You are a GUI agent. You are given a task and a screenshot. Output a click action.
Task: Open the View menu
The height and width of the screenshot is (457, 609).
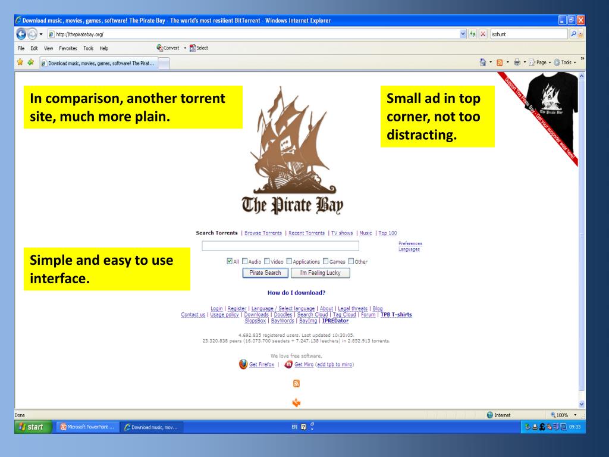point(49,49)
